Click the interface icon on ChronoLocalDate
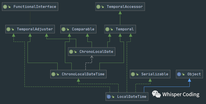The width and height of the screenshot is (206, 104). click(71, 52)
